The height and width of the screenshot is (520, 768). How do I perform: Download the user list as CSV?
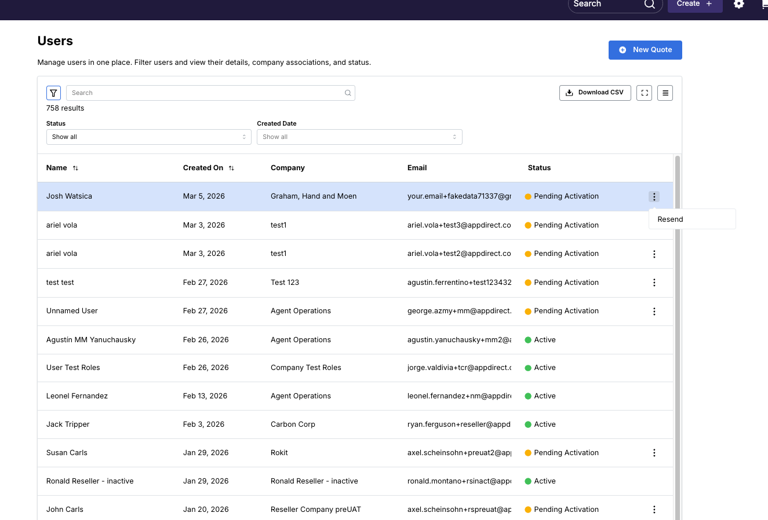595,93
